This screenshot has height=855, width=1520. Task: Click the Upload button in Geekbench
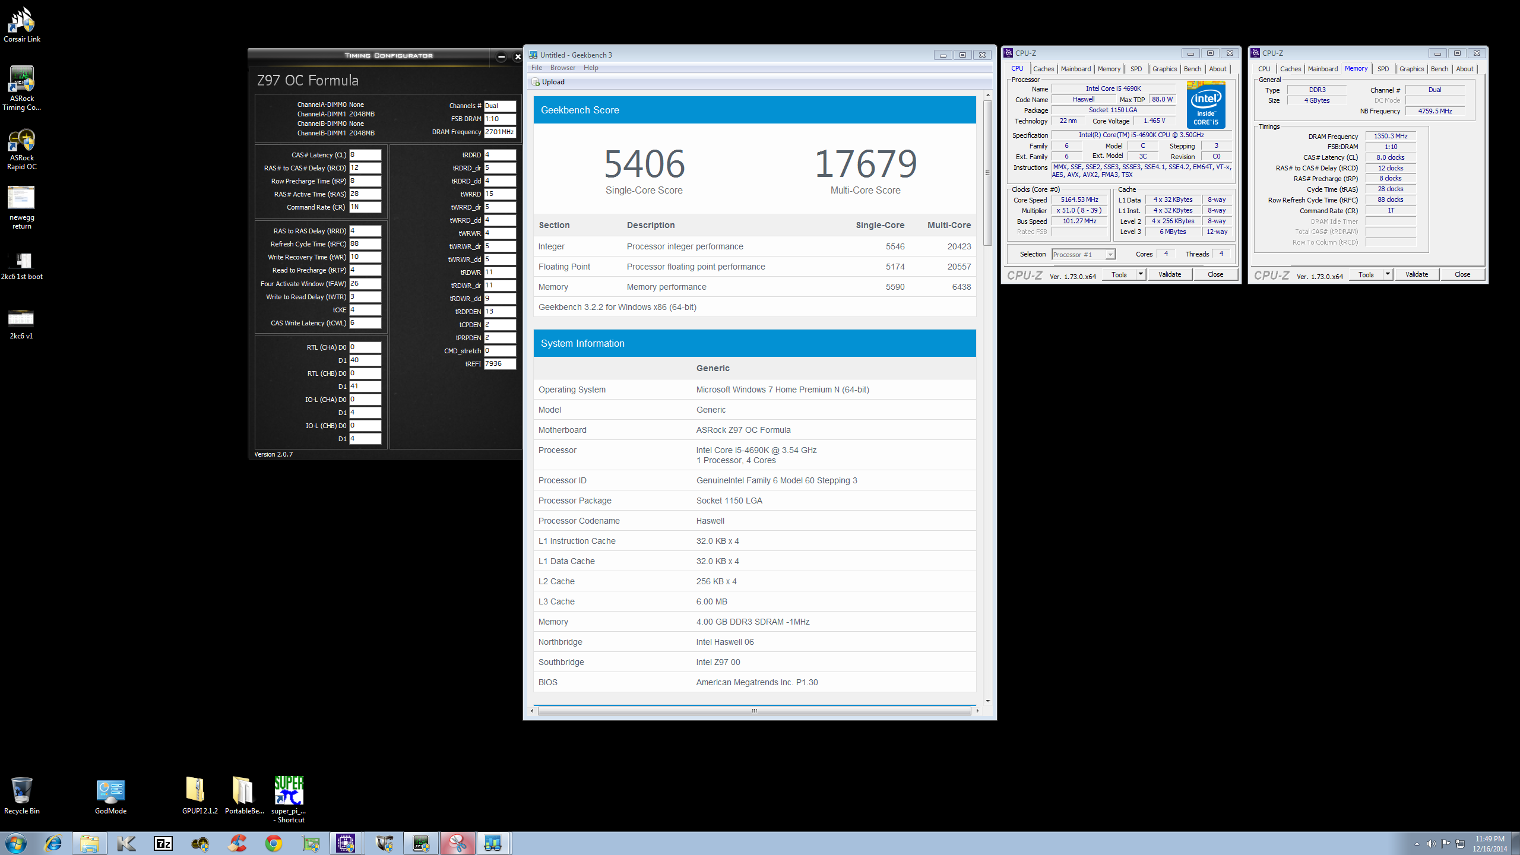(548, 82)
